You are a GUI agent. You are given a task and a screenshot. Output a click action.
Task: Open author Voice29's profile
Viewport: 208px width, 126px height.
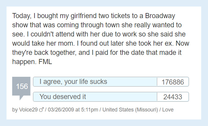(x=29, y=110)
